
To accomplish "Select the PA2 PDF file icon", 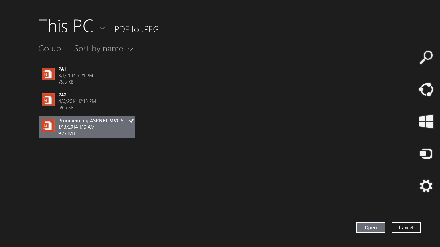I will coord(48,100).
